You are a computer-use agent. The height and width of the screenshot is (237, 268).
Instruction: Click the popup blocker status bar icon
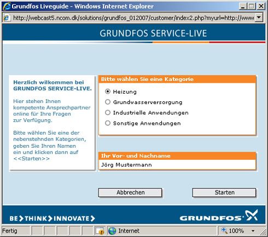(100, 231)
